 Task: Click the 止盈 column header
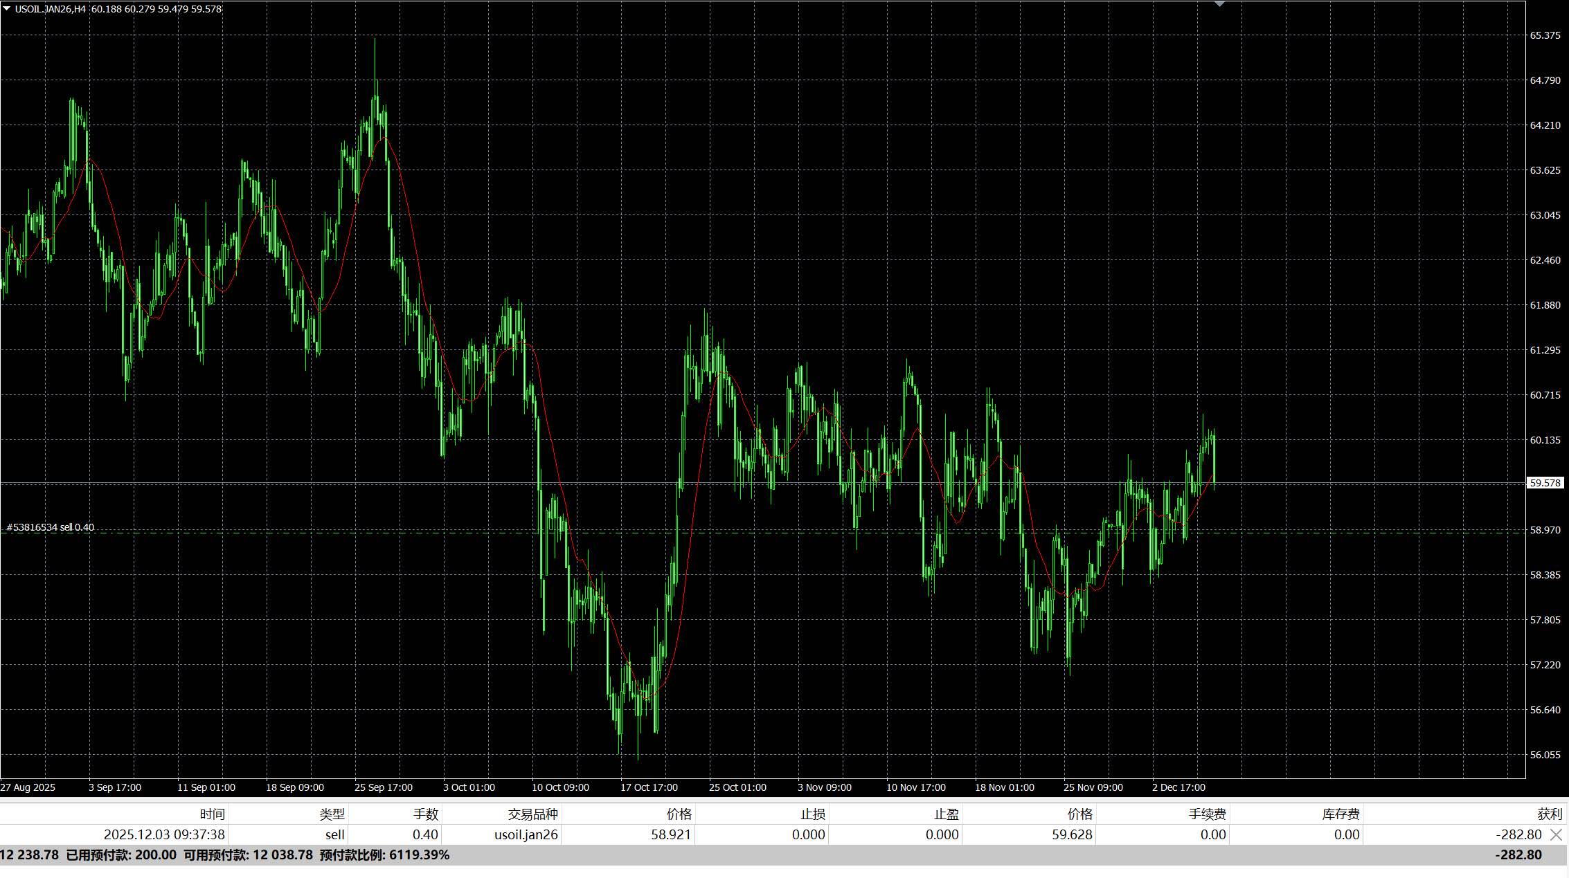coord(946,814)
